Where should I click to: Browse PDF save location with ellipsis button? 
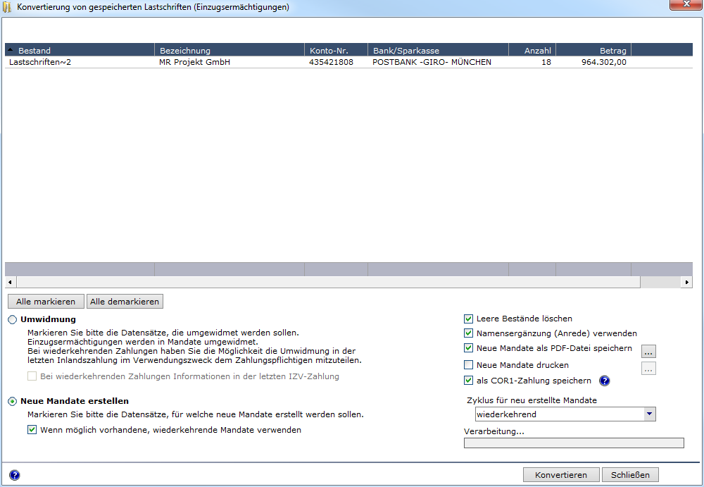[x=648, y=351]
